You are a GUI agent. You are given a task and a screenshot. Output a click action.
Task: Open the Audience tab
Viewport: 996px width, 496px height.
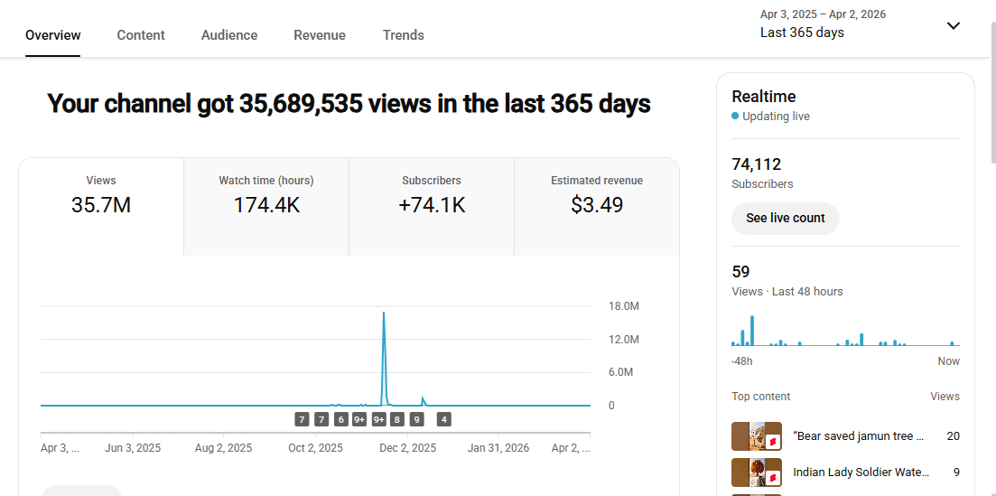click(229, 35)
